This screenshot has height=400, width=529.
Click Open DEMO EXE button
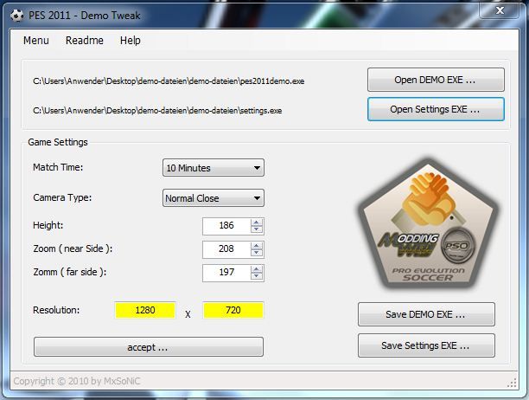pos(436,80)
